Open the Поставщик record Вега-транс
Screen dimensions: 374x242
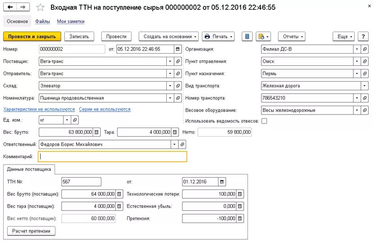point(178,61)
